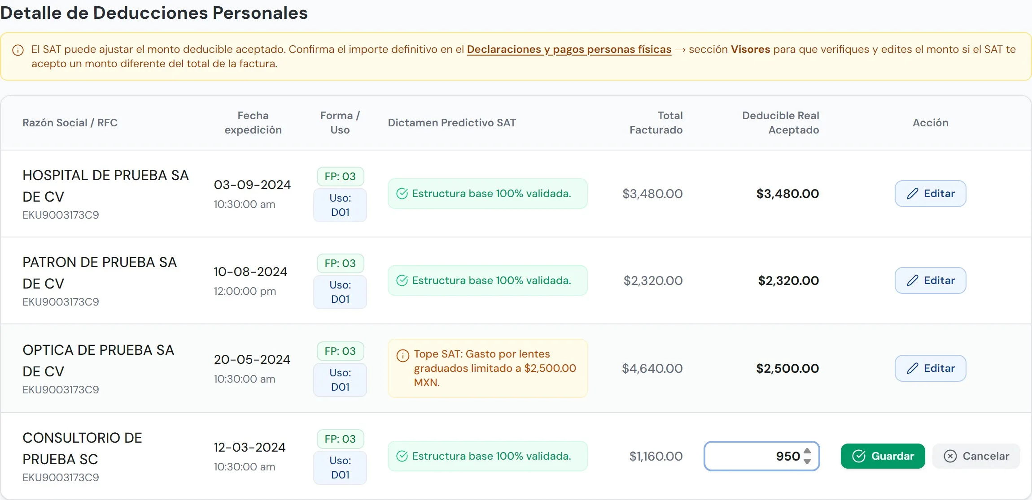Screen dimensions: 1032x500
Task: Save the edited amount with Guardar
Action: coord(883,456)
